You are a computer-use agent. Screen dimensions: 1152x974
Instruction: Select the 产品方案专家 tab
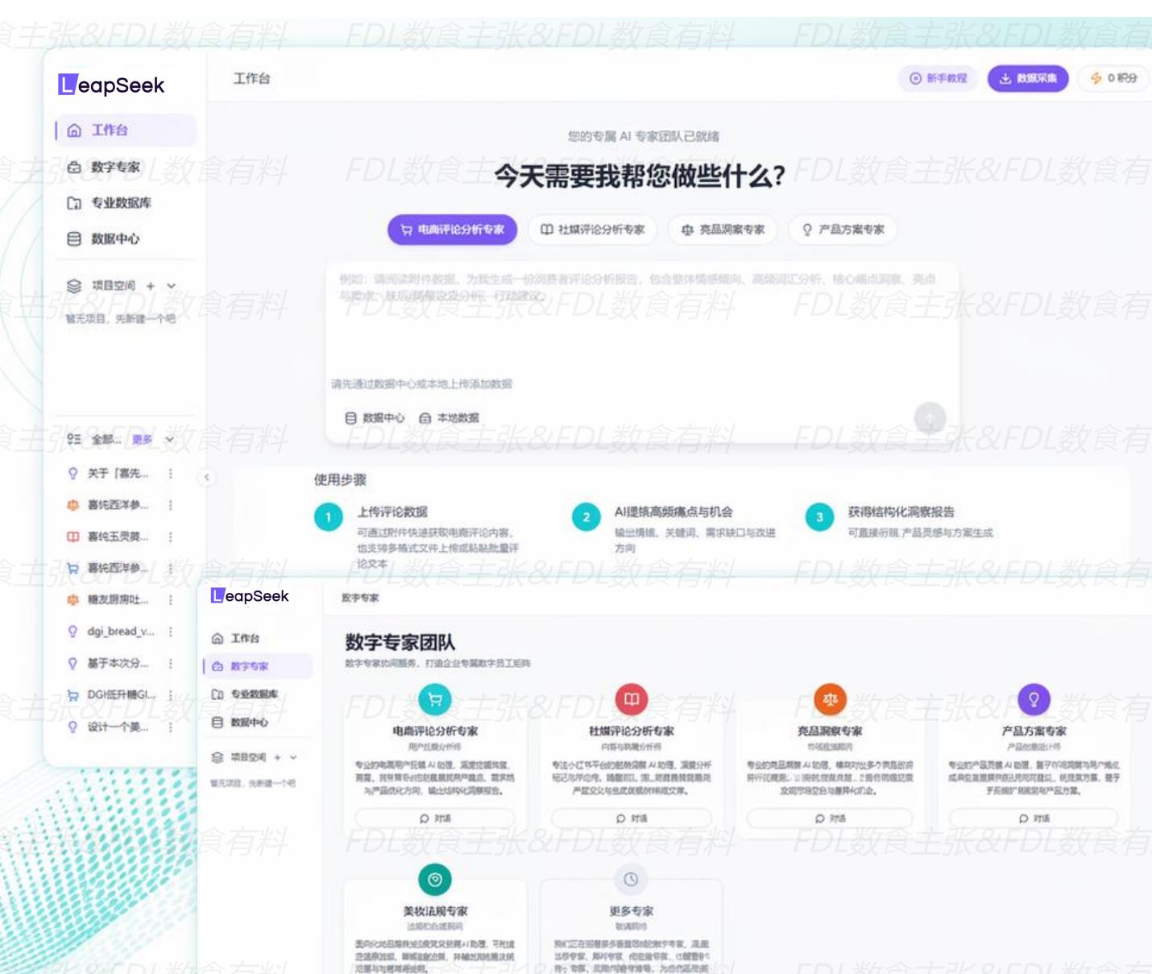coord(843,230)
